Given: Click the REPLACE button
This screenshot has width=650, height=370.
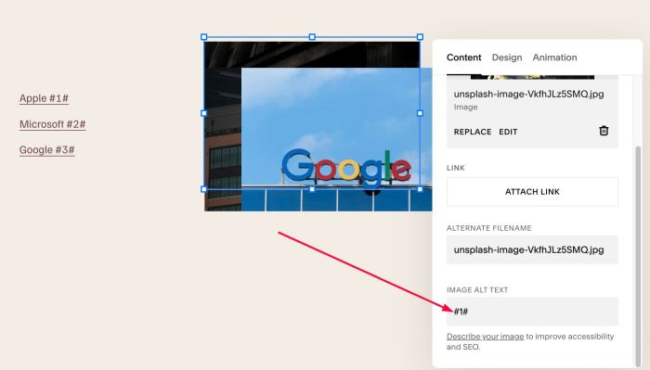Looking at the screenshot, I should click(x=473, y=132).
